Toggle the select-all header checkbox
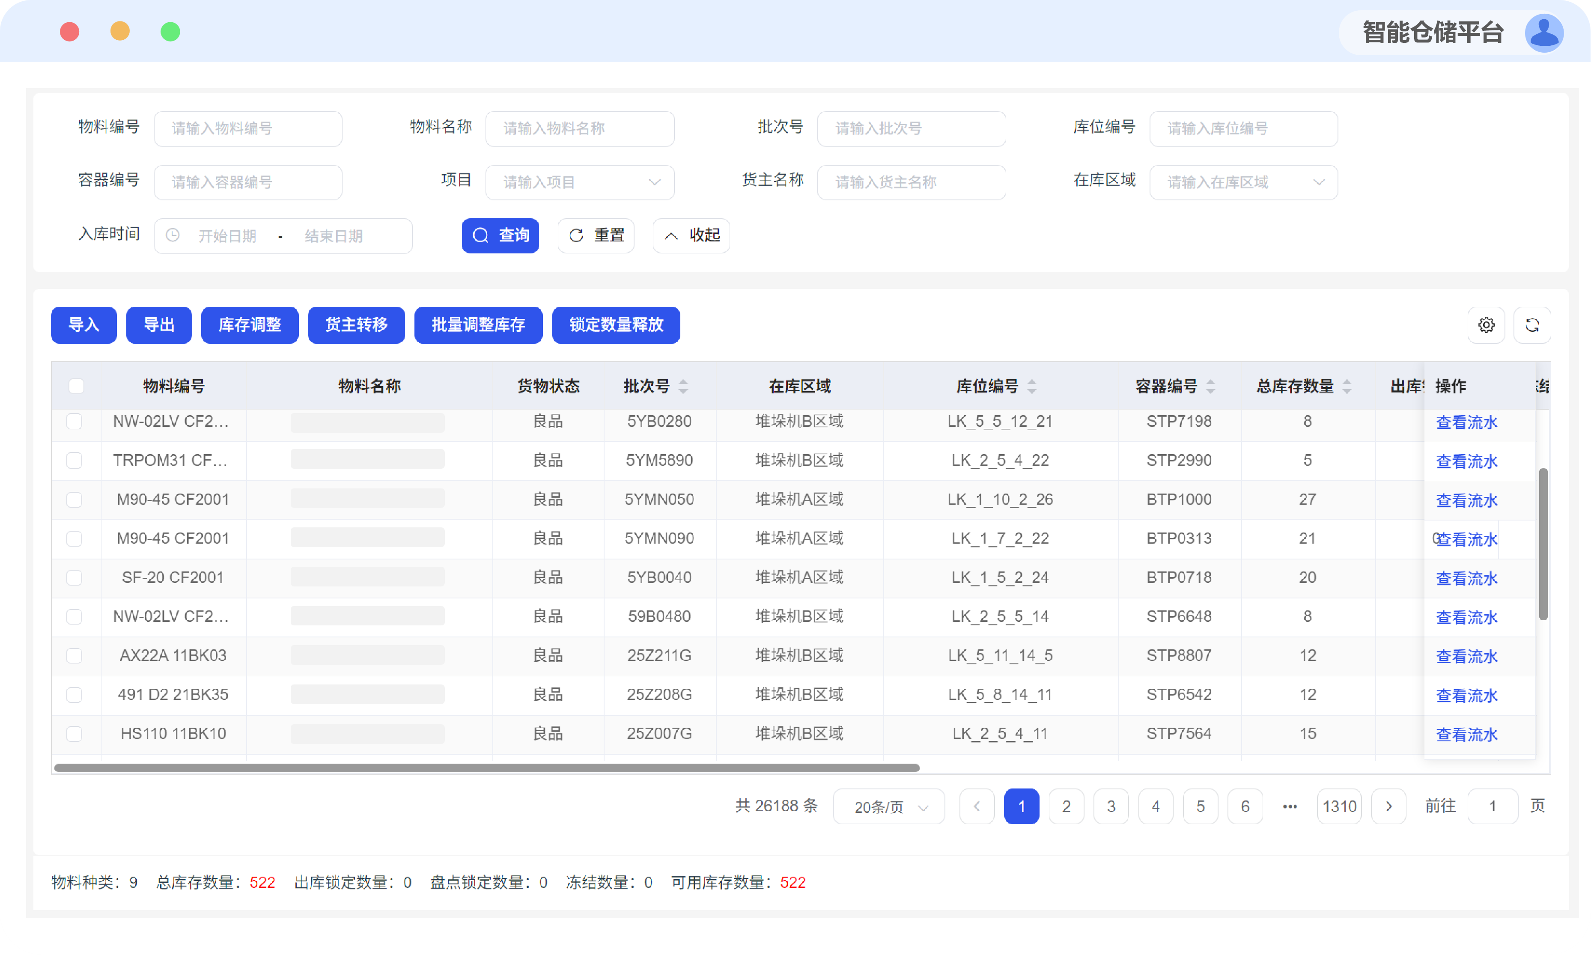Screen dimensions: 1591x955 pos(76,386)
